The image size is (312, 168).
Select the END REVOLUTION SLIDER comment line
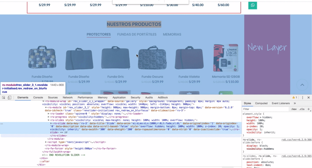pos(63,155)
